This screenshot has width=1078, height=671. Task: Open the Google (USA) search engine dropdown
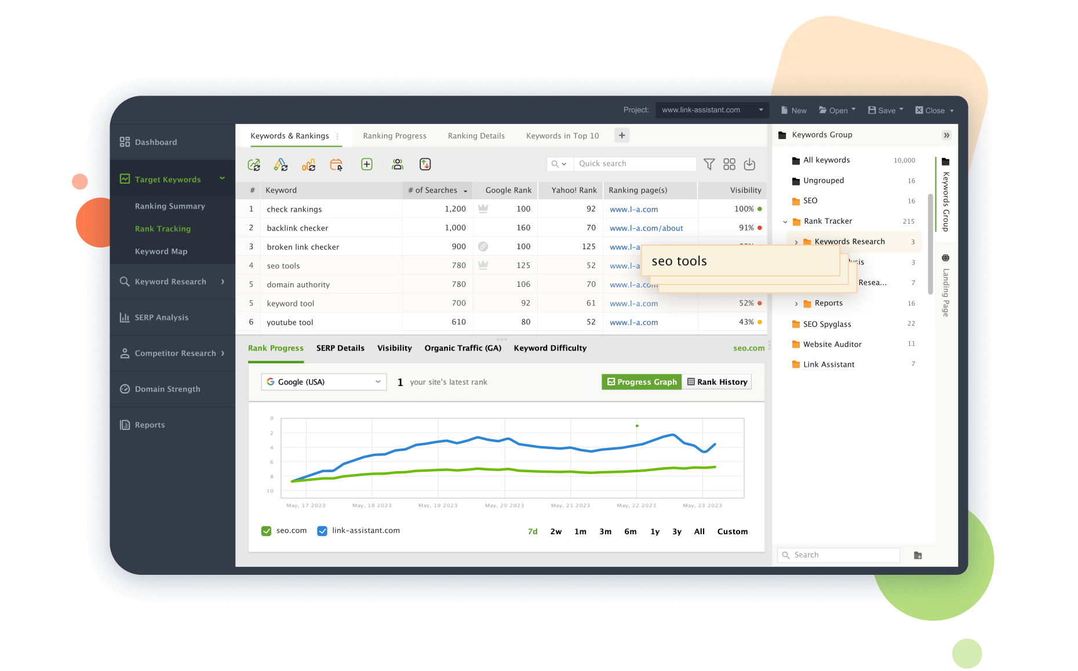324,382
